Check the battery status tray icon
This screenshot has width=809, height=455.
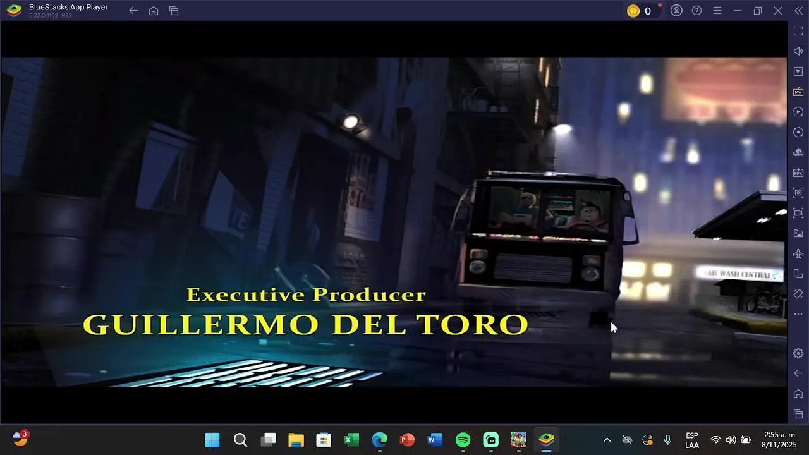click(x=746, y=440)
